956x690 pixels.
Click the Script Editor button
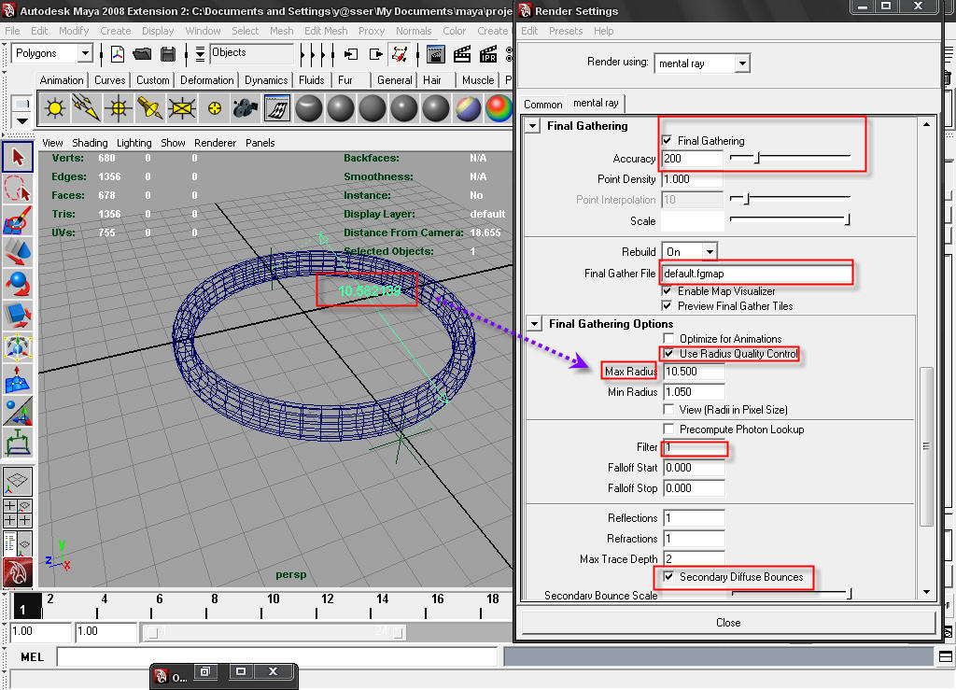coord(946,656)
